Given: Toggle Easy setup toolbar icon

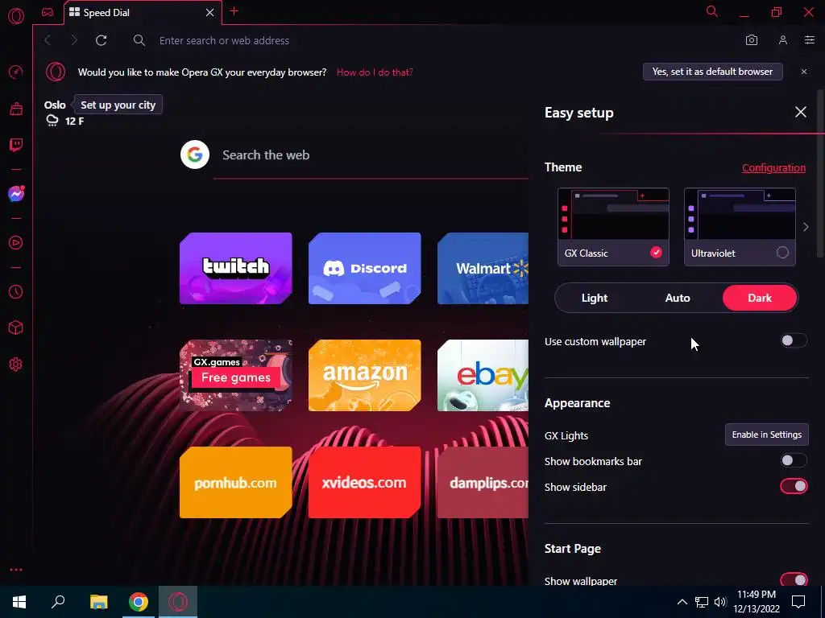Looking at the screenshot, I should point(809,40).
